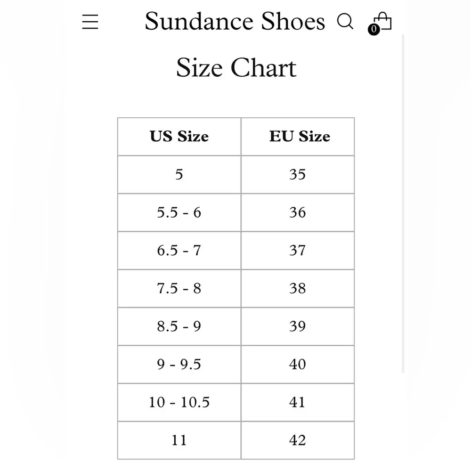The image size is (471, 471).
Task: Click the EU size 38 cell
Action: [298, 288]
